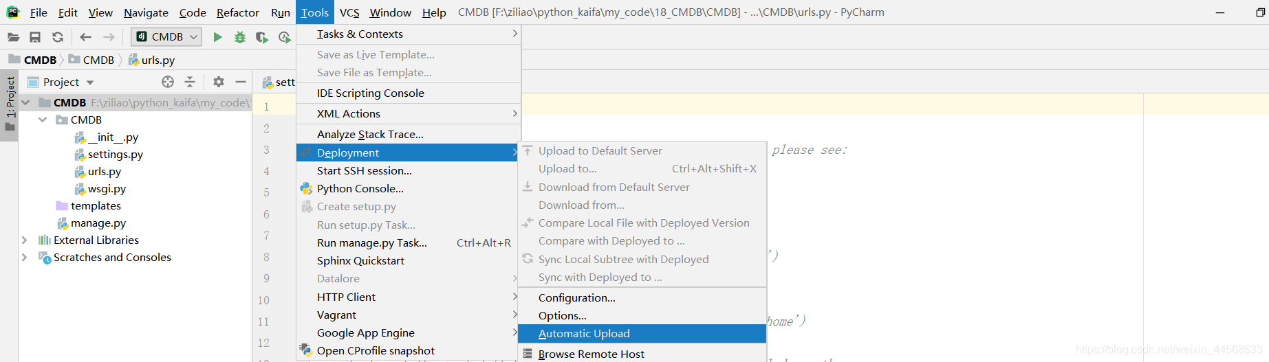
Task: Open Vagrant submenu
Action: point(409,315)
